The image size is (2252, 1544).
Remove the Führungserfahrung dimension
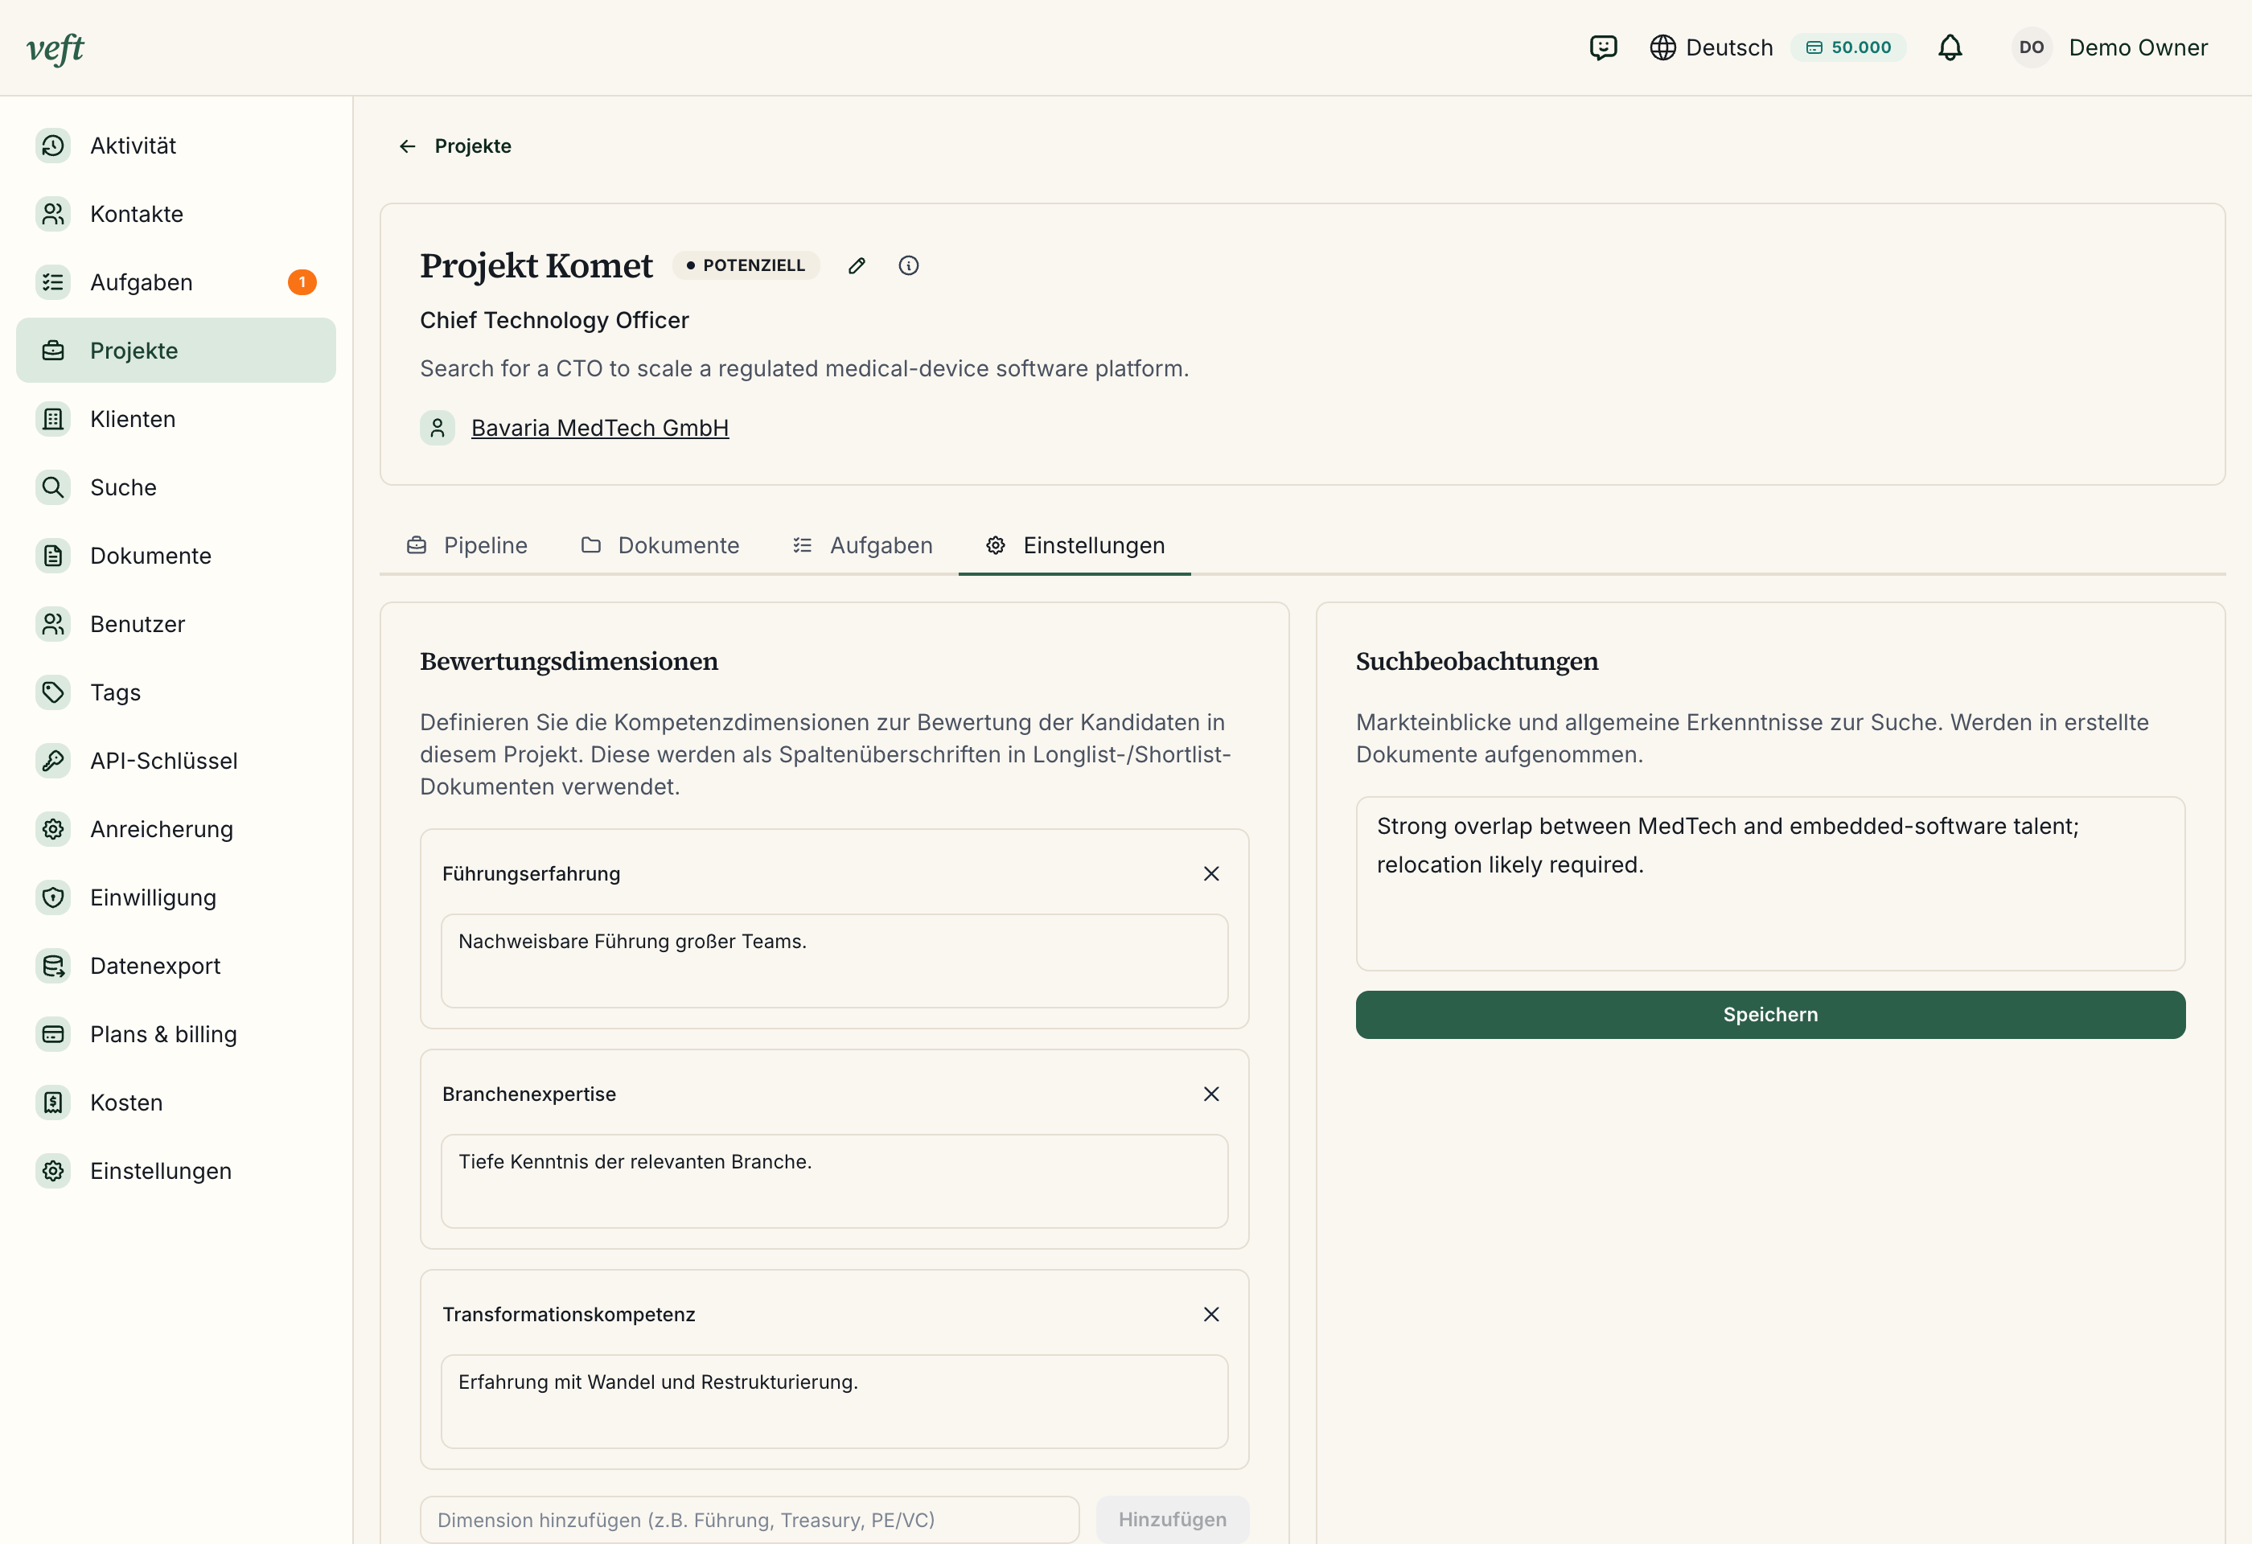tap(1211, 873)
